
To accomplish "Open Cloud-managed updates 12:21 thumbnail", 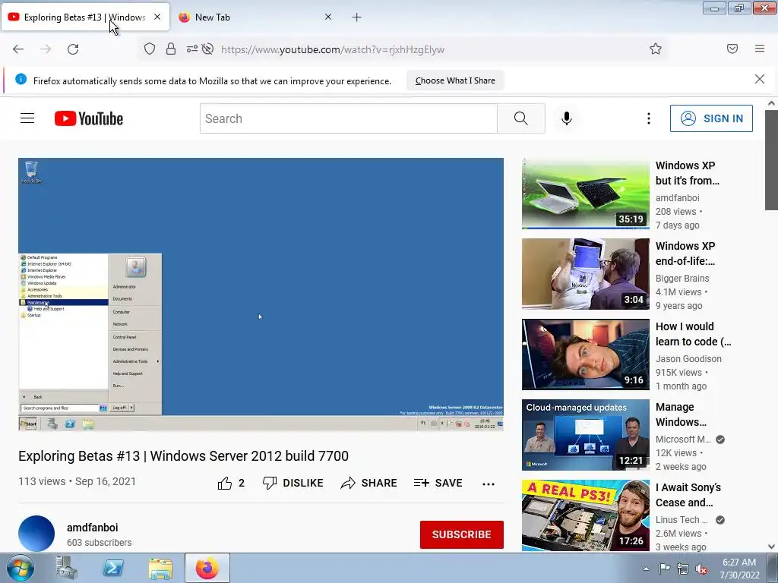I will 586,435.
